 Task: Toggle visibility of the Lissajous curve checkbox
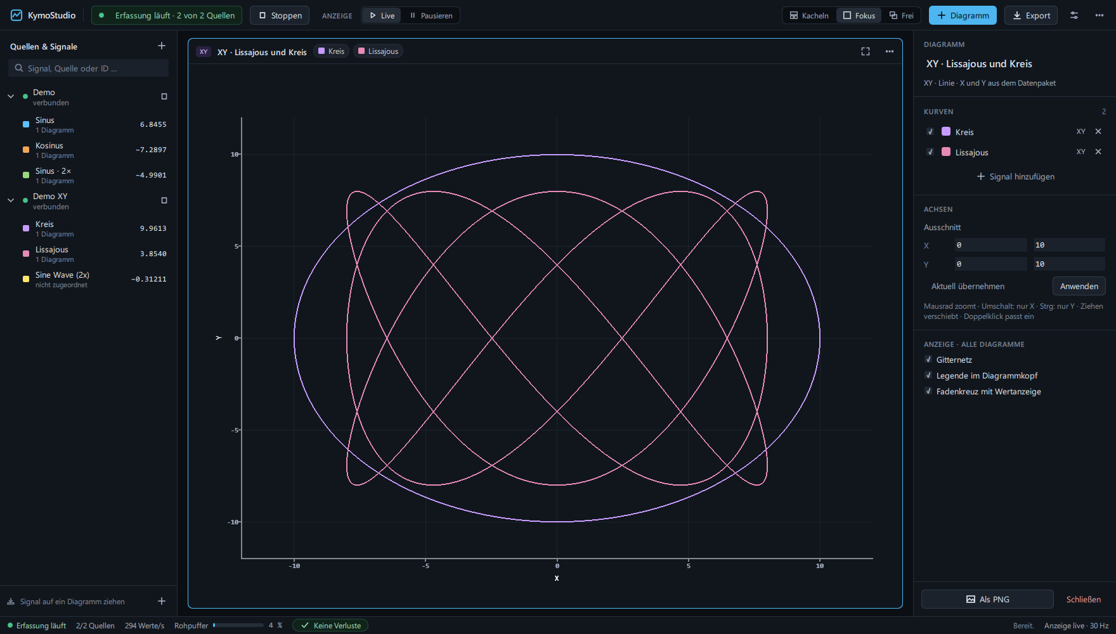tap(930, 152)
